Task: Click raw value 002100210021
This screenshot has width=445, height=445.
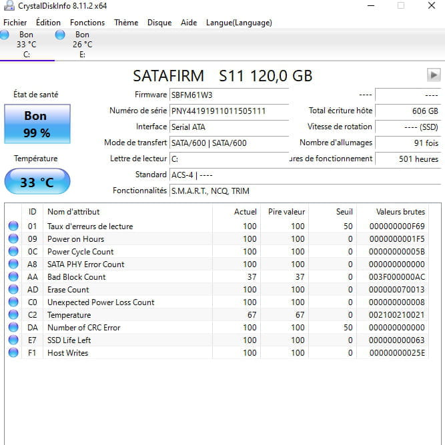Action: click(397, 314)
